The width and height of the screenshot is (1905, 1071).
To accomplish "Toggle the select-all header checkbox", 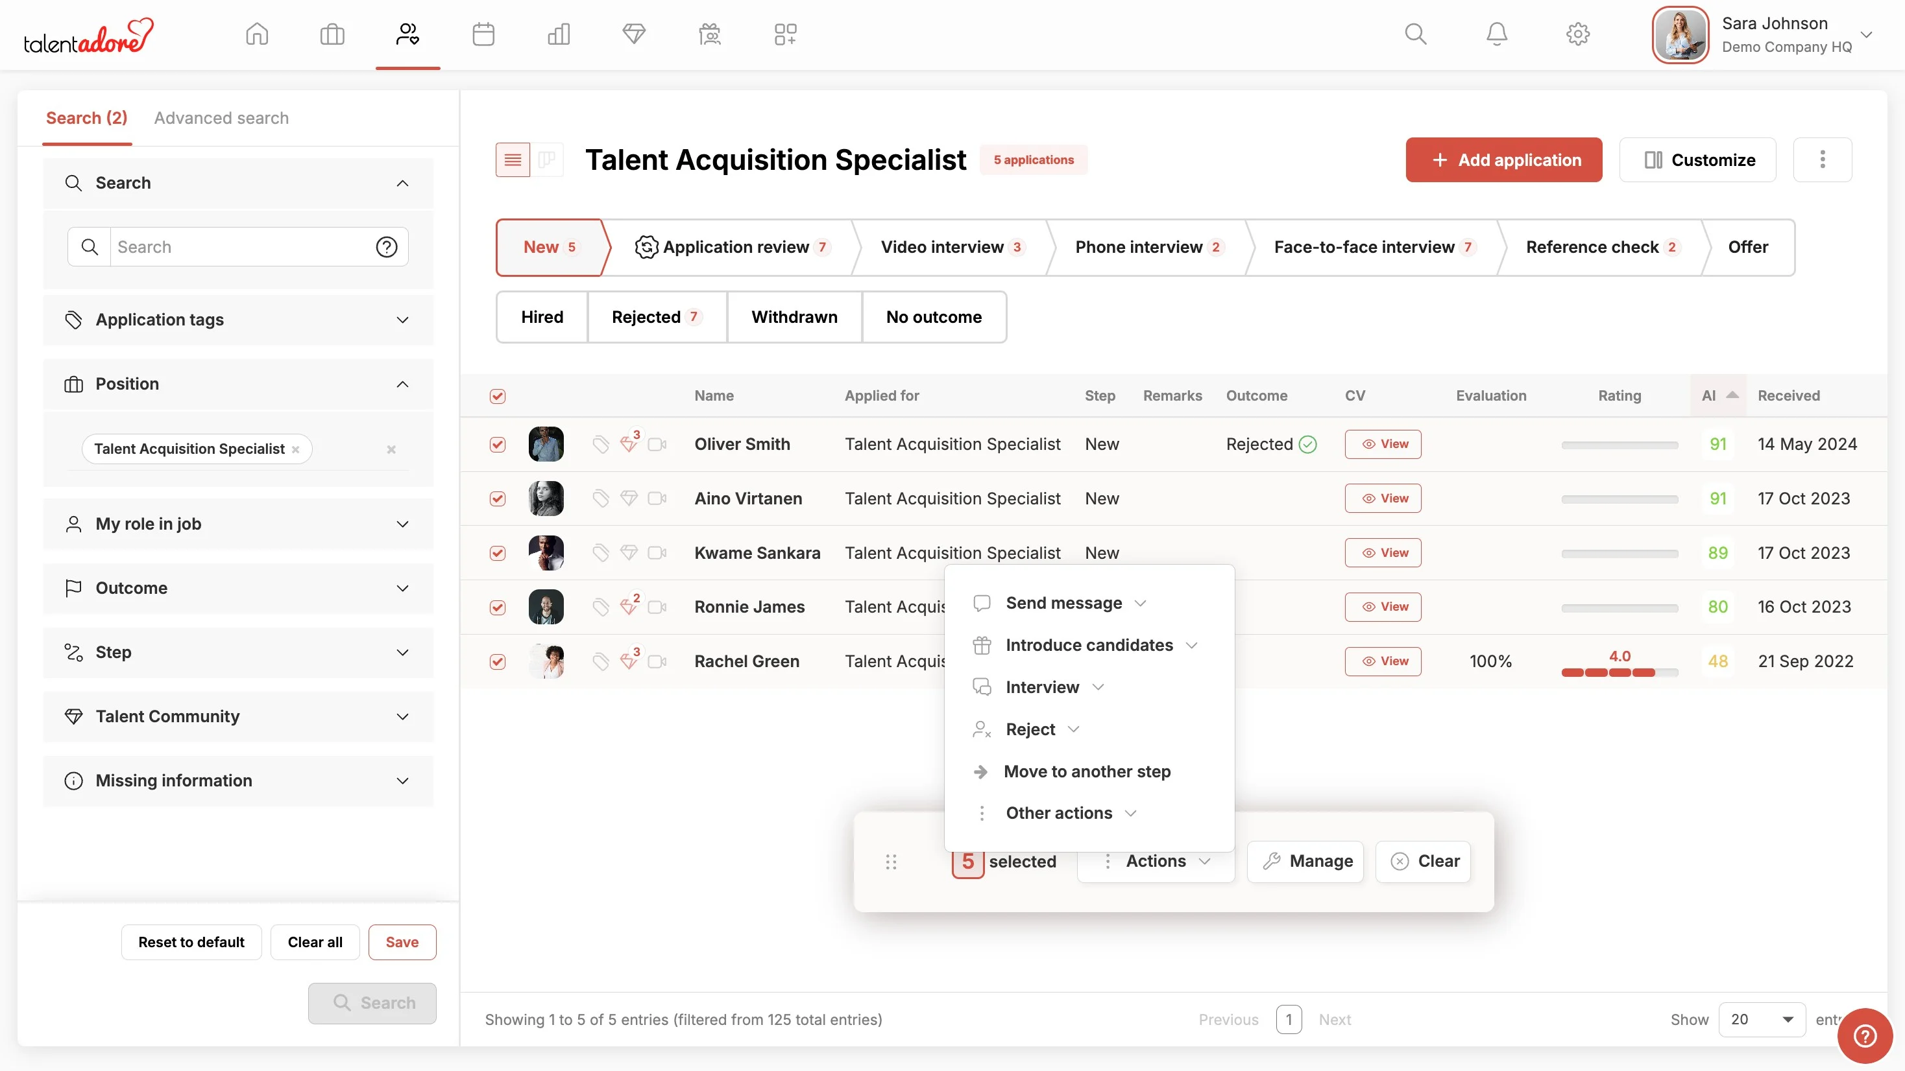I will [498, 396].
